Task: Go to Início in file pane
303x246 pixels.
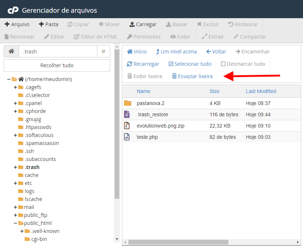Action: [137, 52]
